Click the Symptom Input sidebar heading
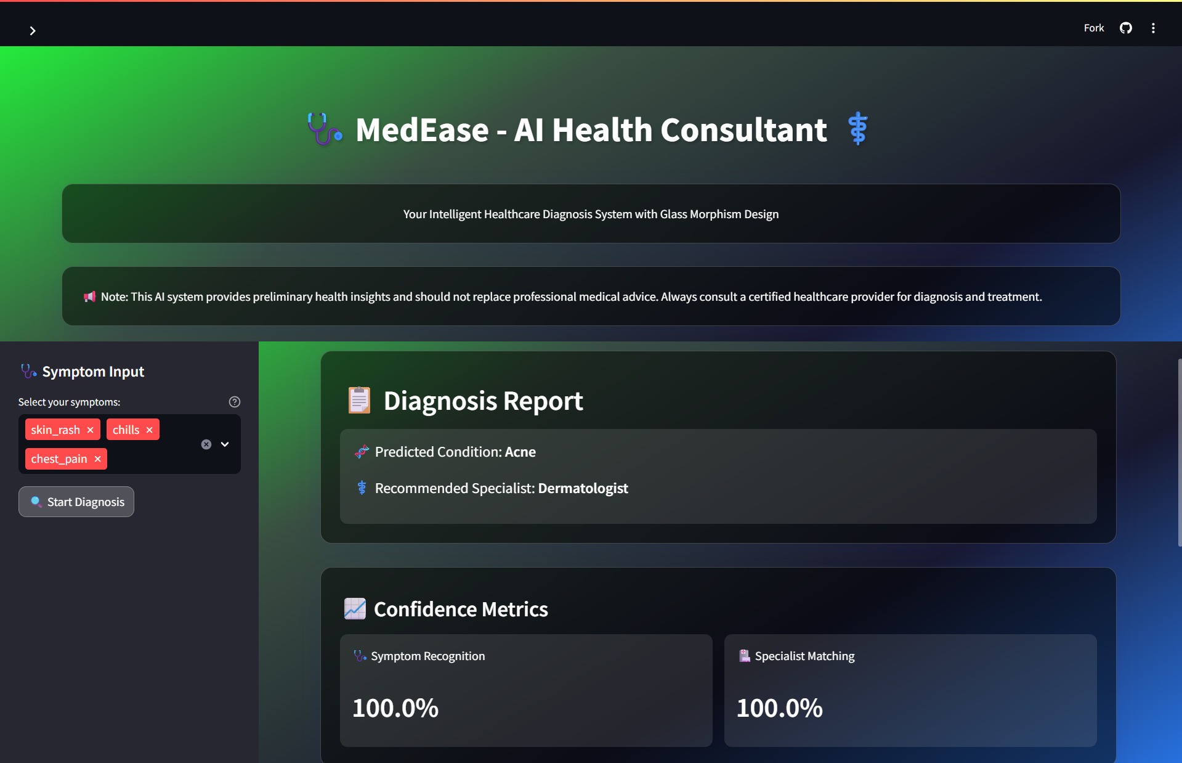 [93, 371]
